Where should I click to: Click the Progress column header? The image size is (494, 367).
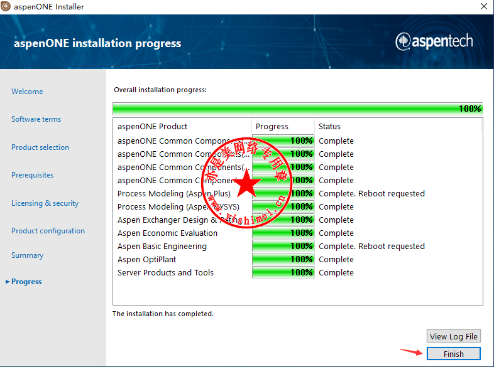coord(283,127)
